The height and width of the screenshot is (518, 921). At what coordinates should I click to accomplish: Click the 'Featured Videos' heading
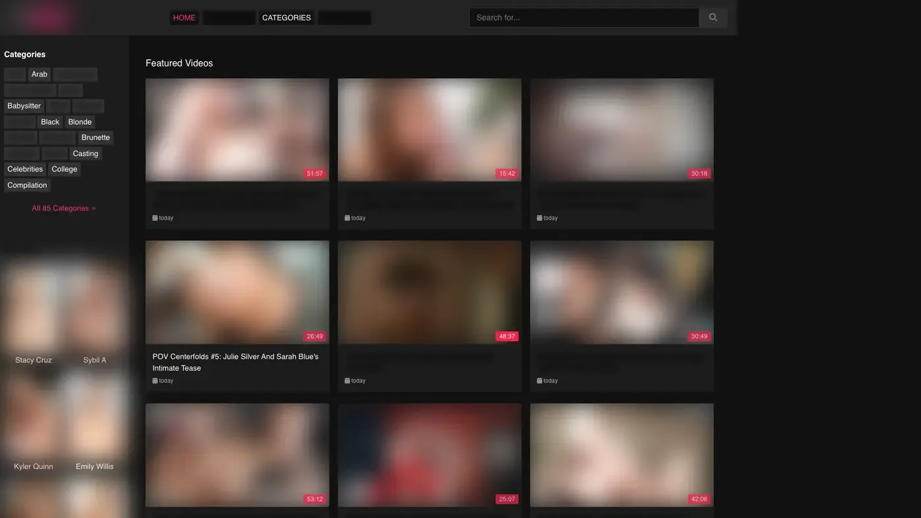click(179, 63)
